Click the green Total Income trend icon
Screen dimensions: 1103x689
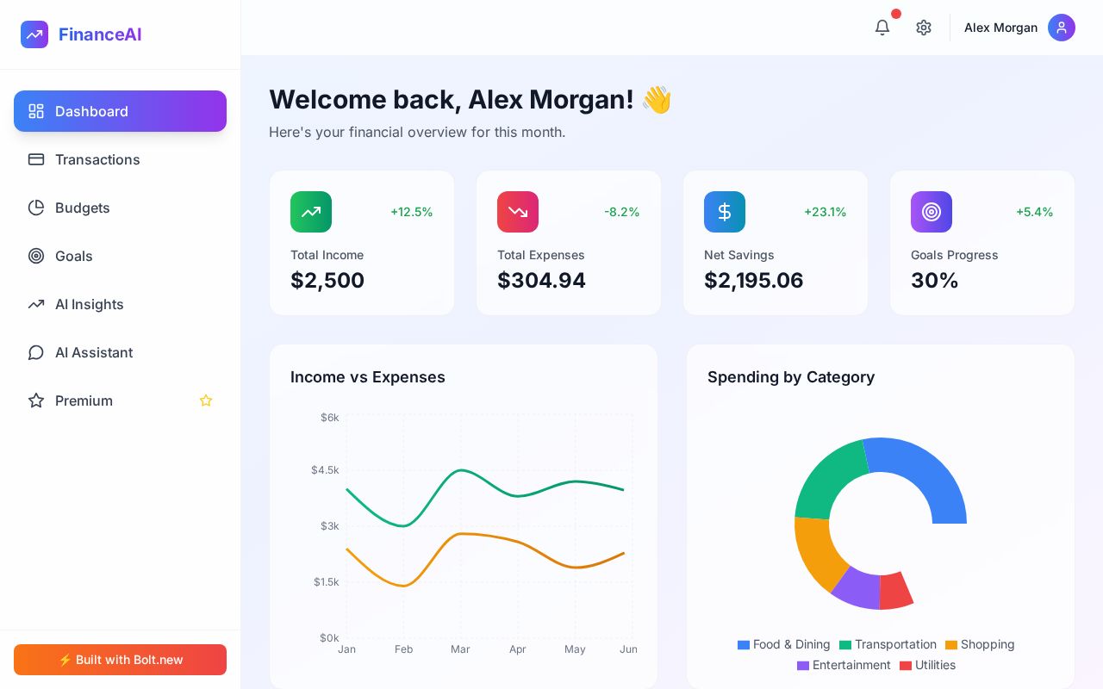pos(311,212)
